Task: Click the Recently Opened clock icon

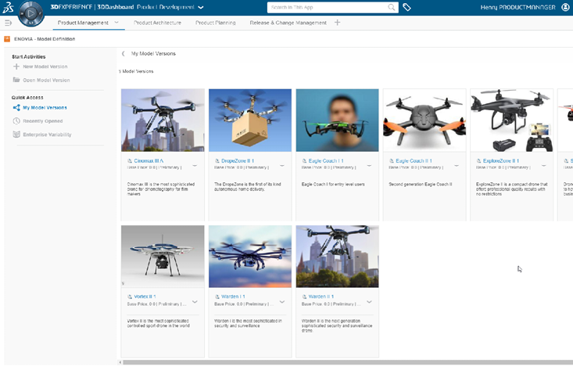Action: tap(16, 121)
